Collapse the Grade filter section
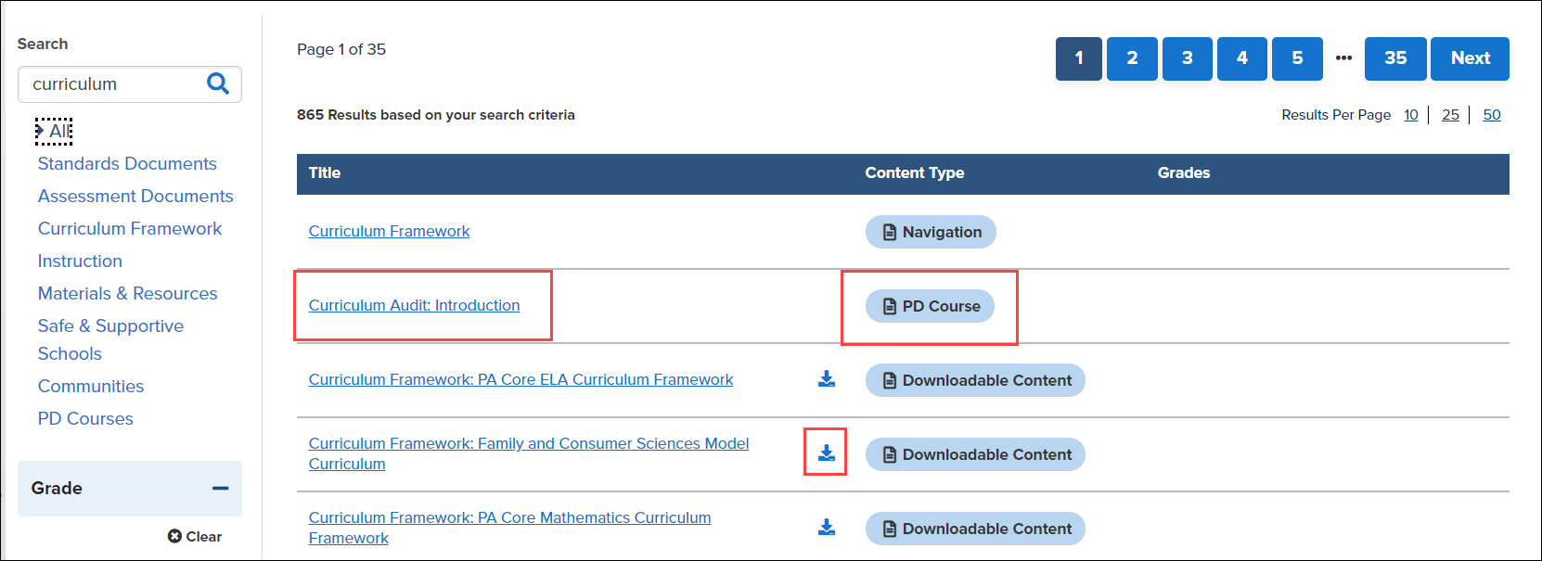This screenshot has width=1542, height=561. click(220, 488)
